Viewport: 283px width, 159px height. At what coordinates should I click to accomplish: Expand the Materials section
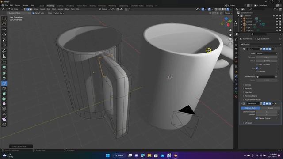pyautogui.click(x=248, y=88)
